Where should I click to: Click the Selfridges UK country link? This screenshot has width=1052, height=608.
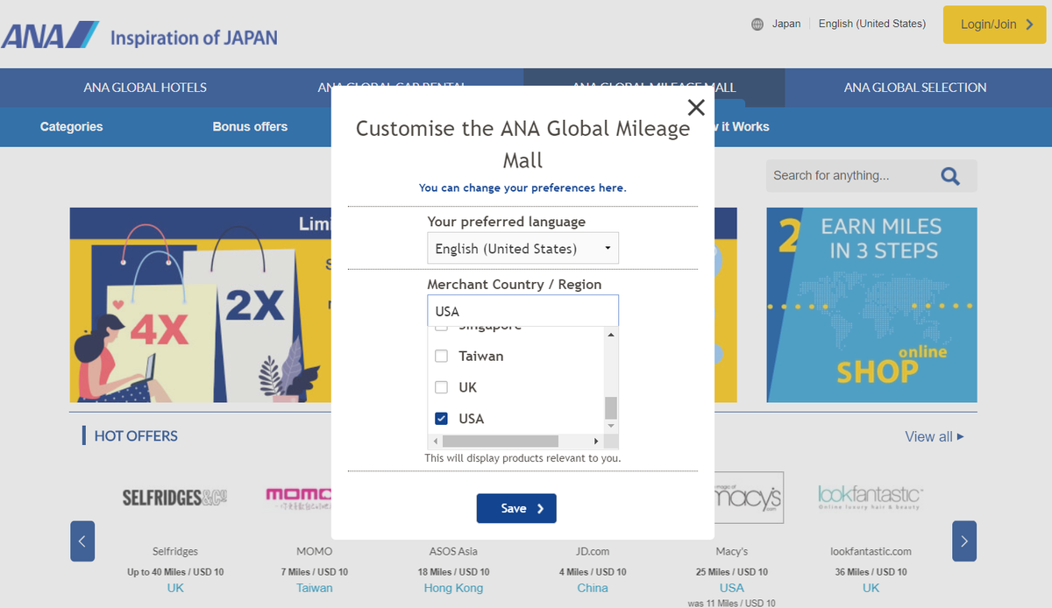point(175,588)
